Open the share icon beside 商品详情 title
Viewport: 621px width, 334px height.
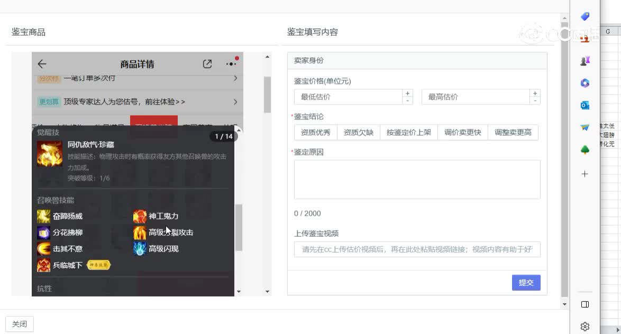207,63
